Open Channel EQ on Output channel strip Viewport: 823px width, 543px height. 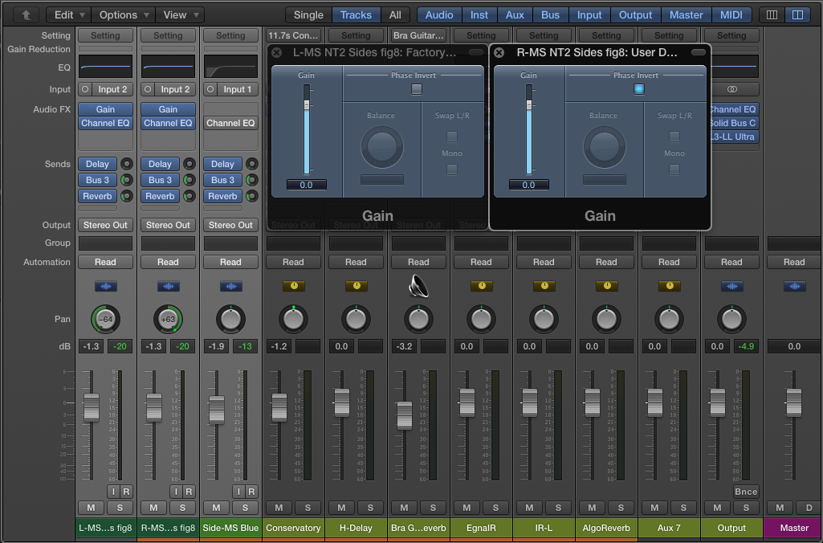[x=733, y=109]
